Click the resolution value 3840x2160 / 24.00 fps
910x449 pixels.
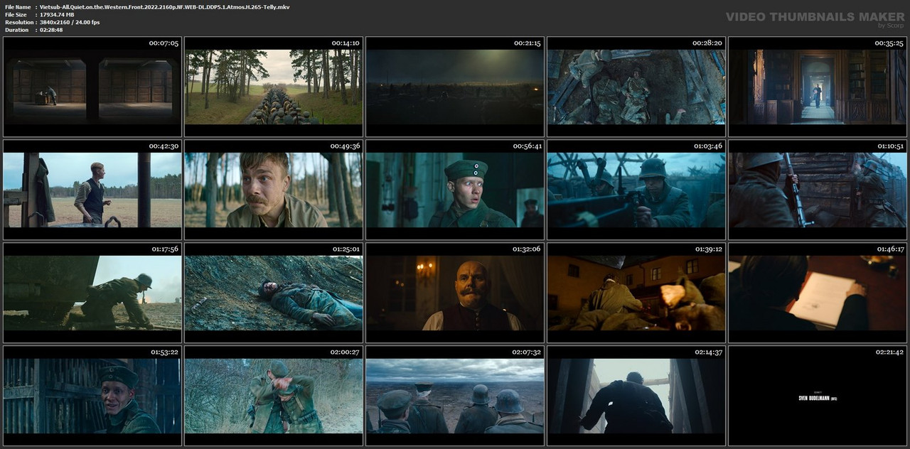(70, 22)
